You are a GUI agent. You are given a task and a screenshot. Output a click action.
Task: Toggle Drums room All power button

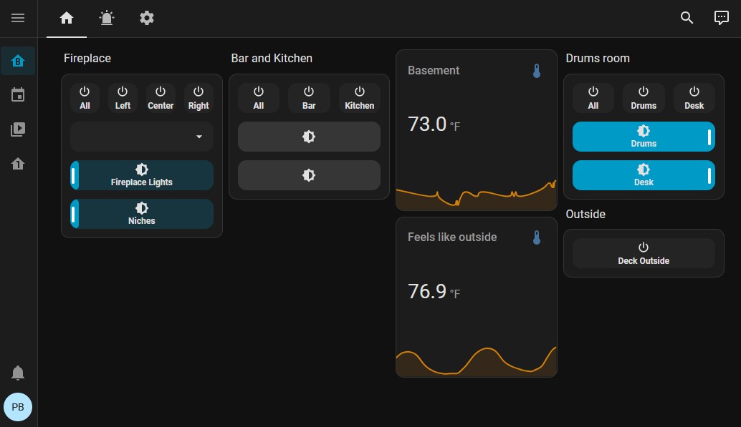(x=593, y=98)
